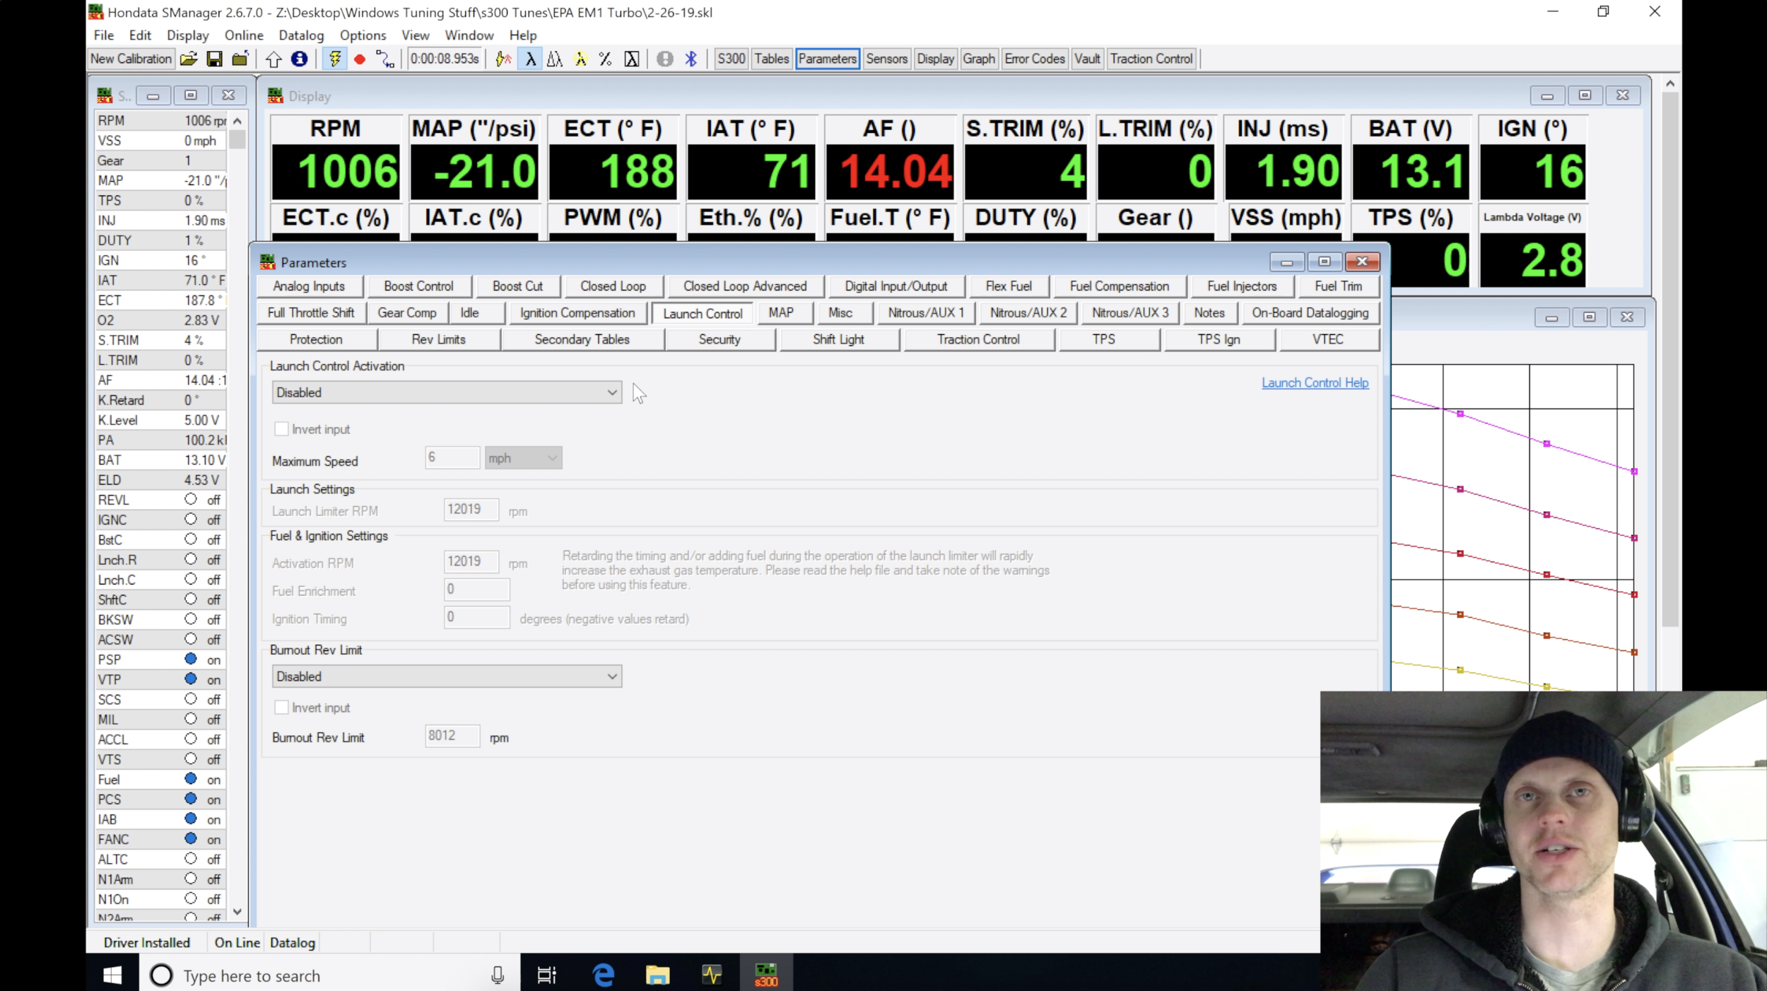Screen dimensions: 1767x991
Task: Click the waveform monitor taskbar icon
Action: (712, 975)
